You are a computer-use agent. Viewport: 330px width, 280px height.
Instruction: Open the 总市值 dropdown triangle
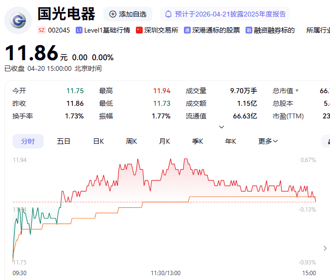297,91
